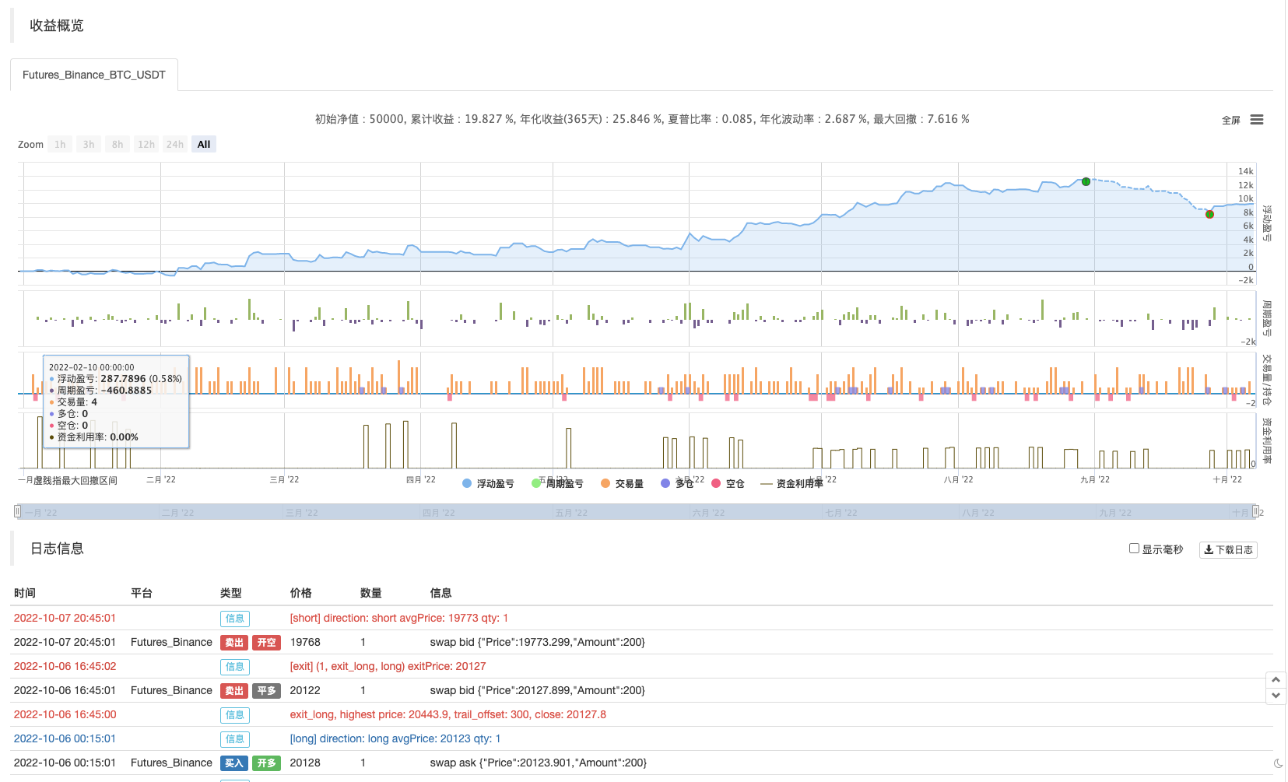
Task: Click the green 开多 tag
Action: [x=266, y=763]
